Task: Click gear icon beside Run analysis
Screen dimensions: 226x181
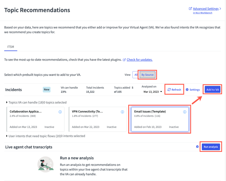Action: 197,147
